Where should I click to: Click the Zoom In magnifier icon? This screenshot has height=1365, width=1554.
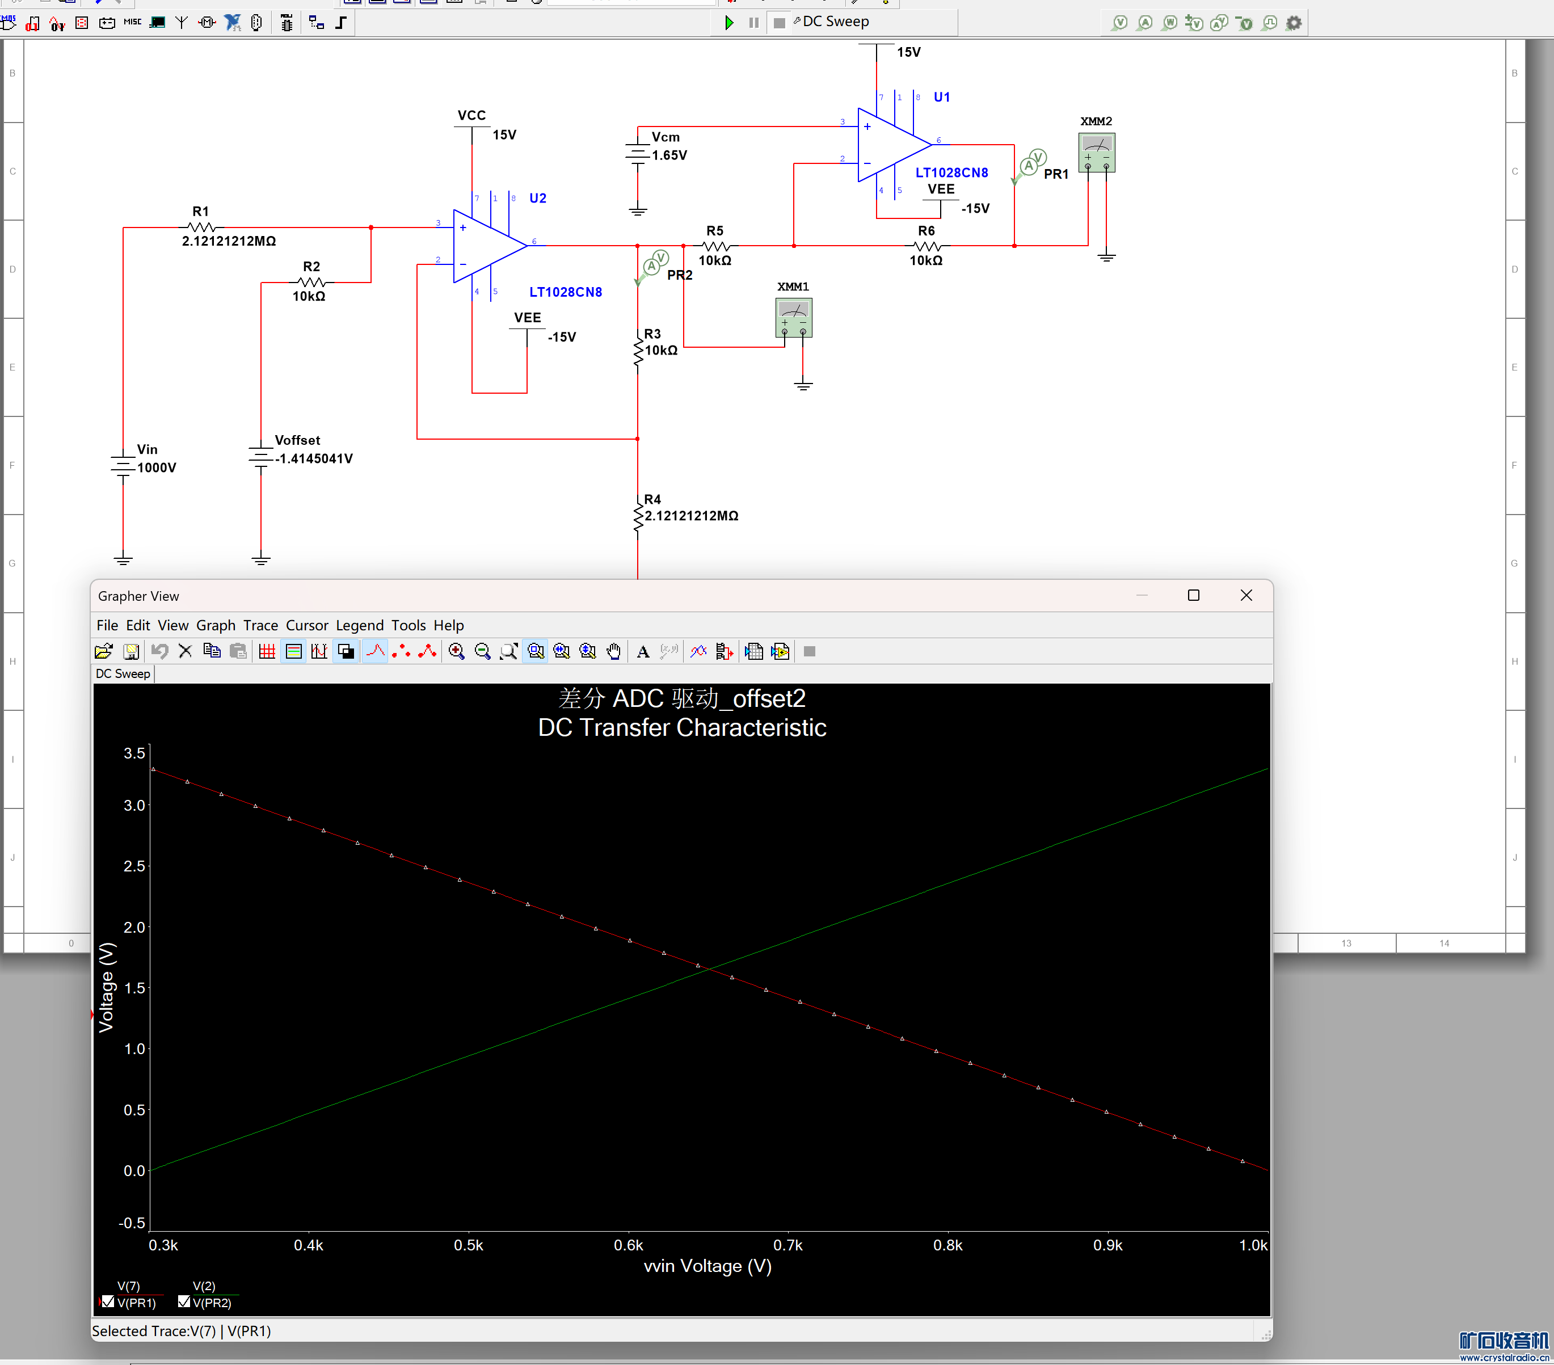[456, 652]
